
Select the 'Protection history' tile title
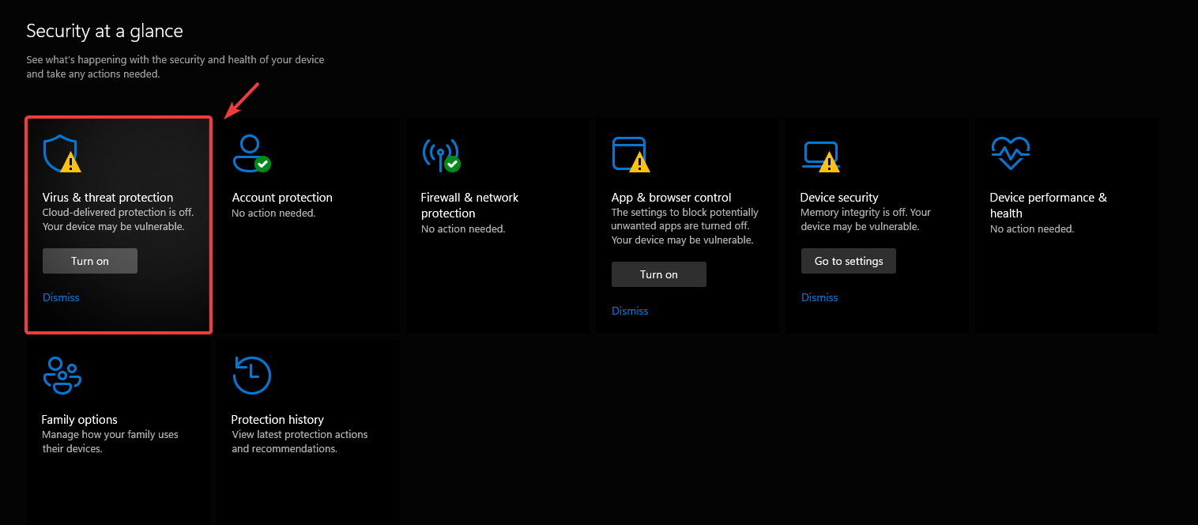pos(277,419)
